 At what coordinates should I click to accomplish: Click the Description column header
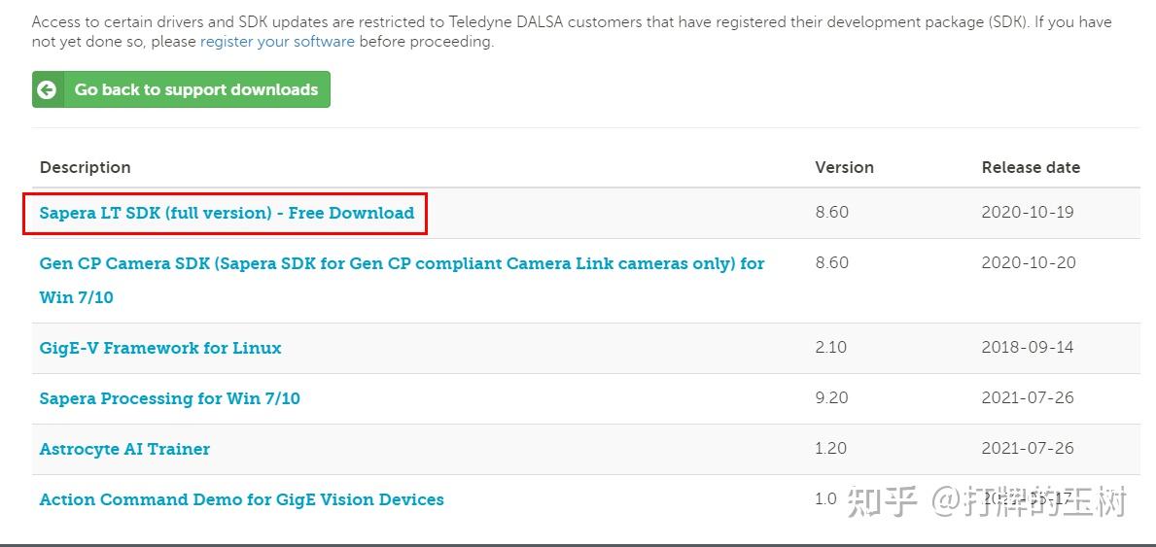click(x=85, y=167)
